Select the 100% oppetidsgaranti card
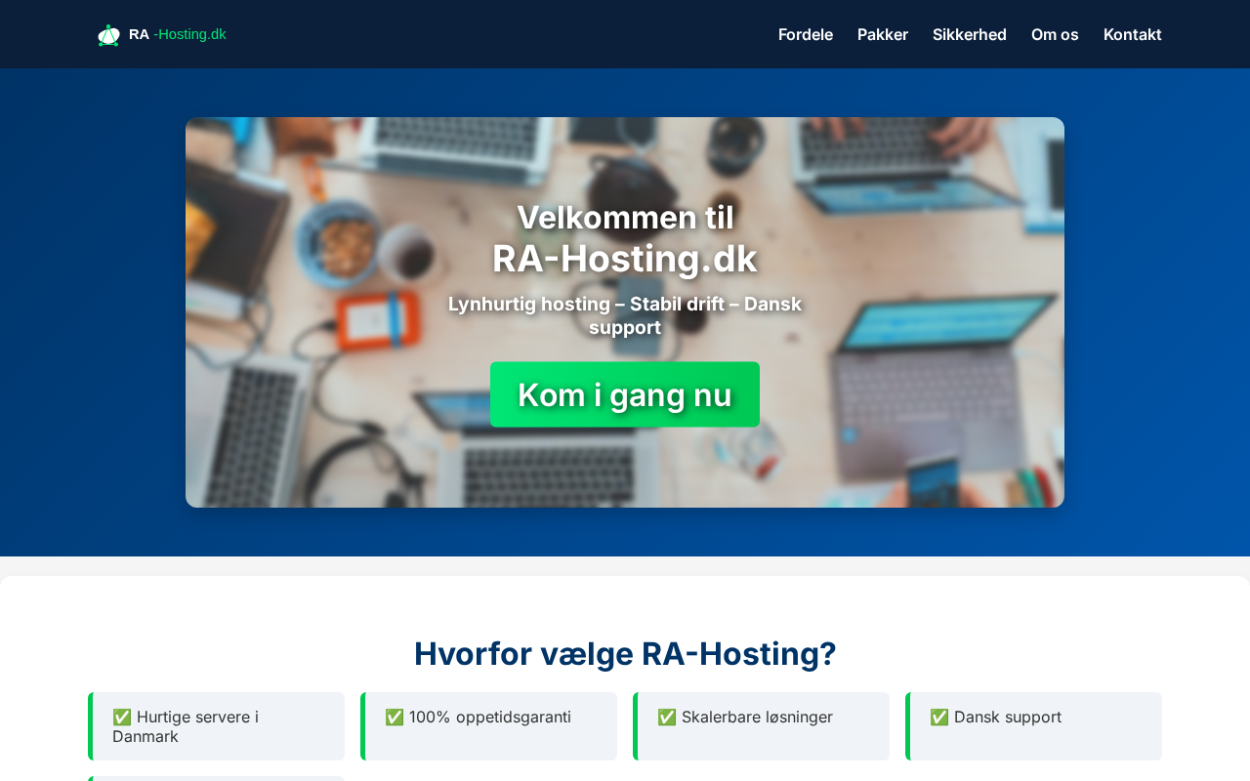Screen dimensions: 1250x781 (488, 726)
